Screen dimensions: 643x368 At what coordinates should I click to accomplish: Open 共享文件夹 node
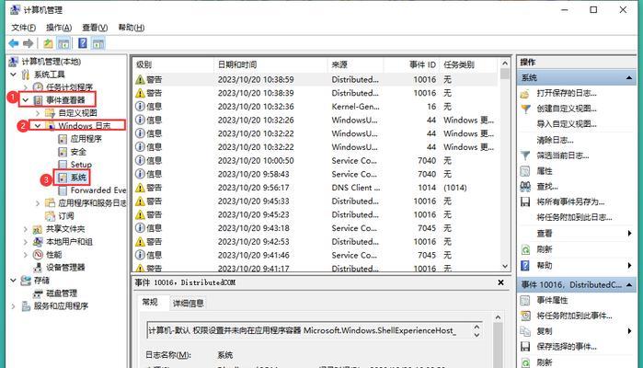click(65, 229)
